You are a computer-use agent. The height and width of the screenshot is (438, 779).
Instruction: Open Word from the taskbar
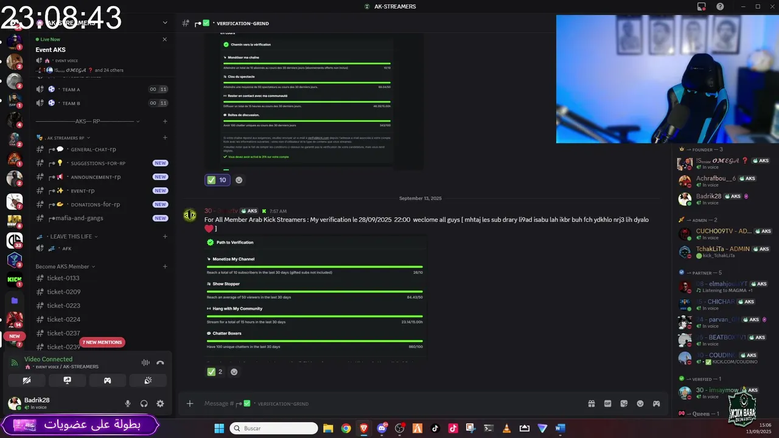click(560, 428)
